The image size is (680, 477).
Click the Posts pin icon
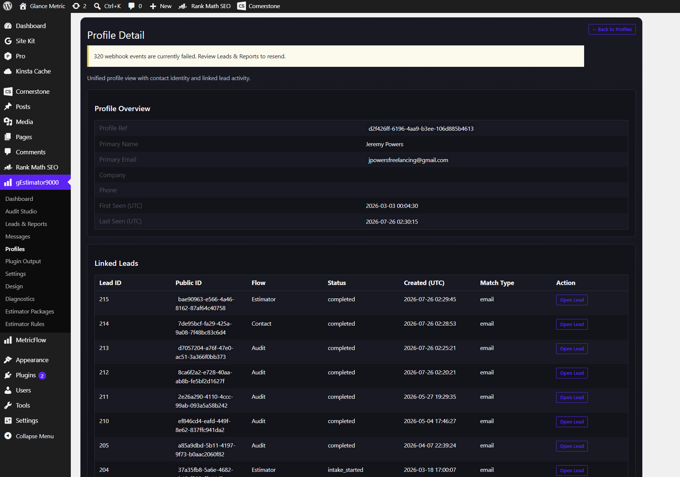click(x=8, y=107)
